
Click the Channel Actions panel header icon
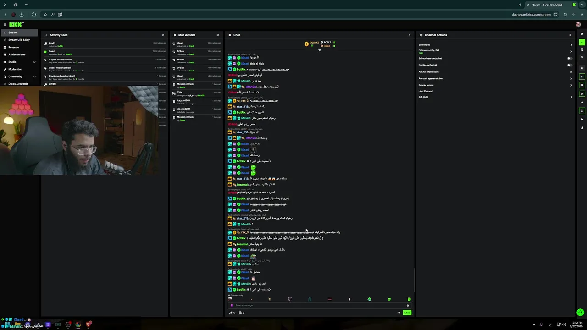pyautogui.click(x=421, y=35)
